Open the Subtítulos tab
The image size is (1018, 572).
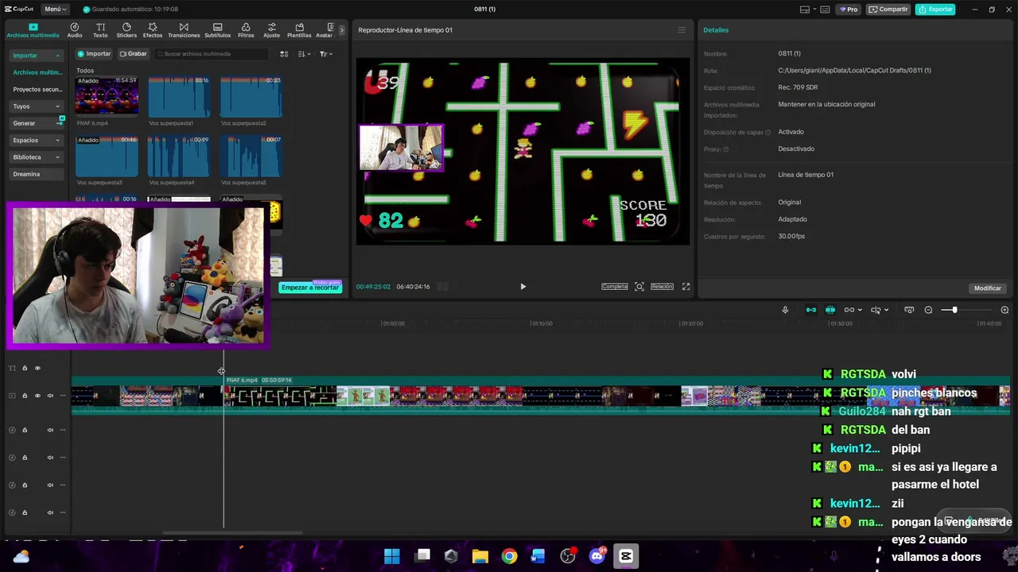[217, 30]
